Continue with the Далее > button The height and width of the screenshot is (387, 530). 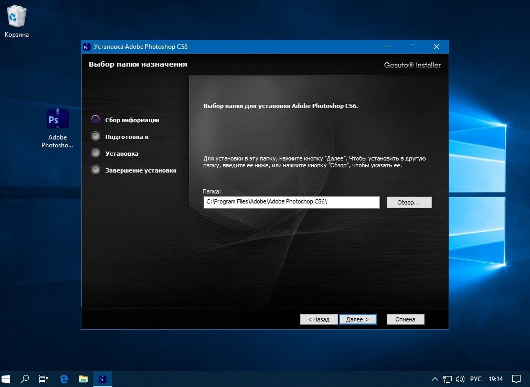tap(357, 319)
